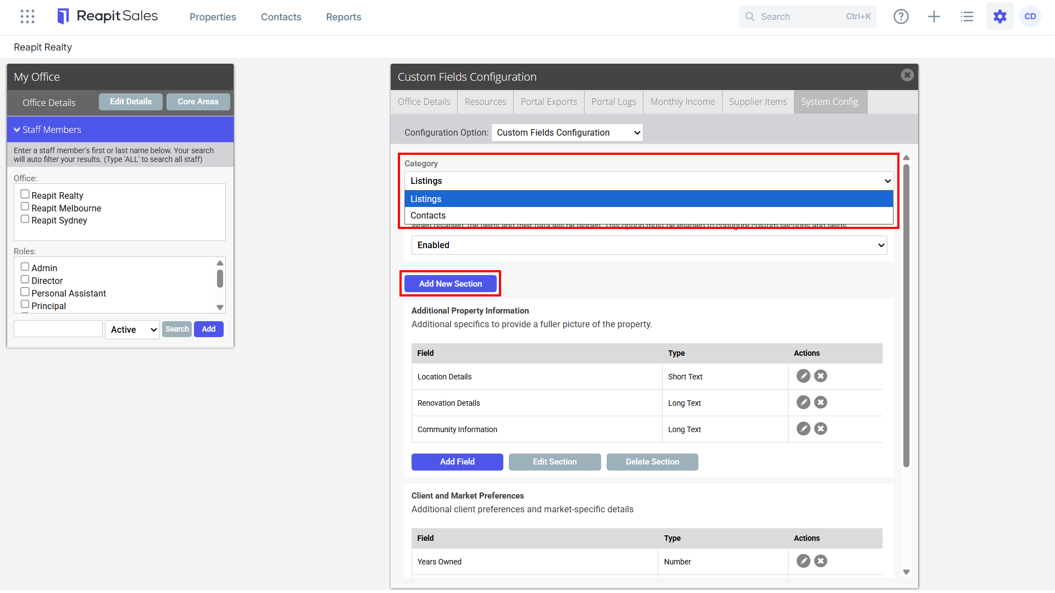
Task: Click the Core Areas button
Action: 198,102
